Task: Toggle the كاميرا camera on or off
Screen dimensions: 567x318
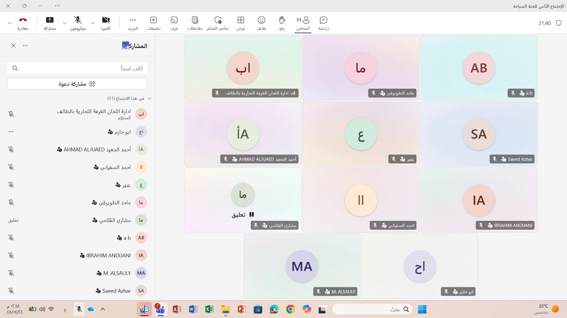Action: click(x=106, y=23)
